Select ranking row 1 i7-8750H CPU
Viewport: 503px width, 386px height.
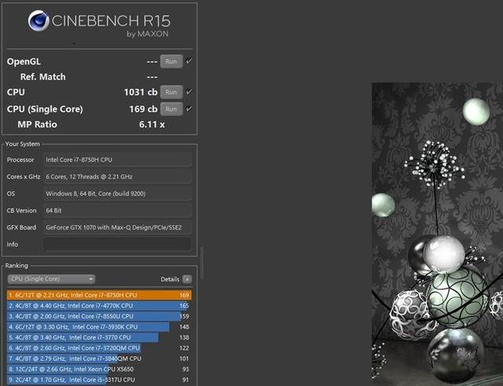point(99,295)
